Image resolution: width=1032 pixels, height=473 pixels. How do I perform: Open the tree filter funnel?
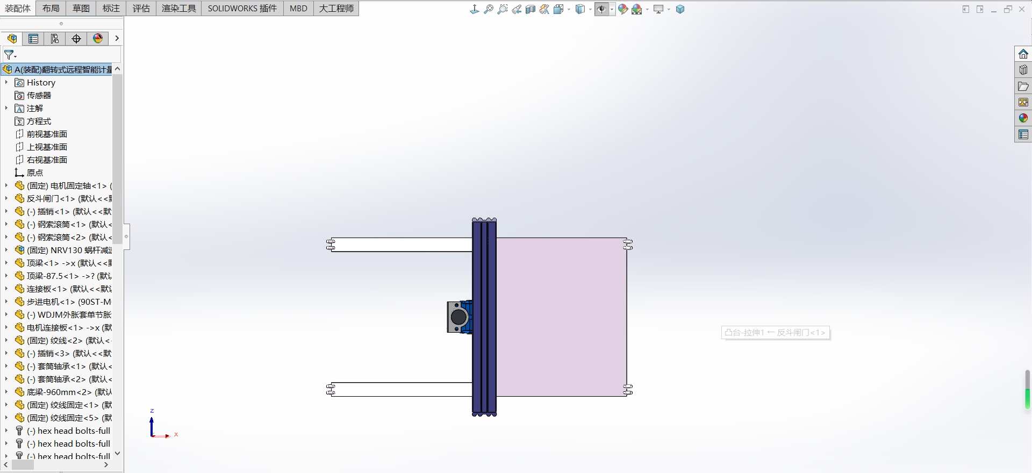tap(10, 55)
